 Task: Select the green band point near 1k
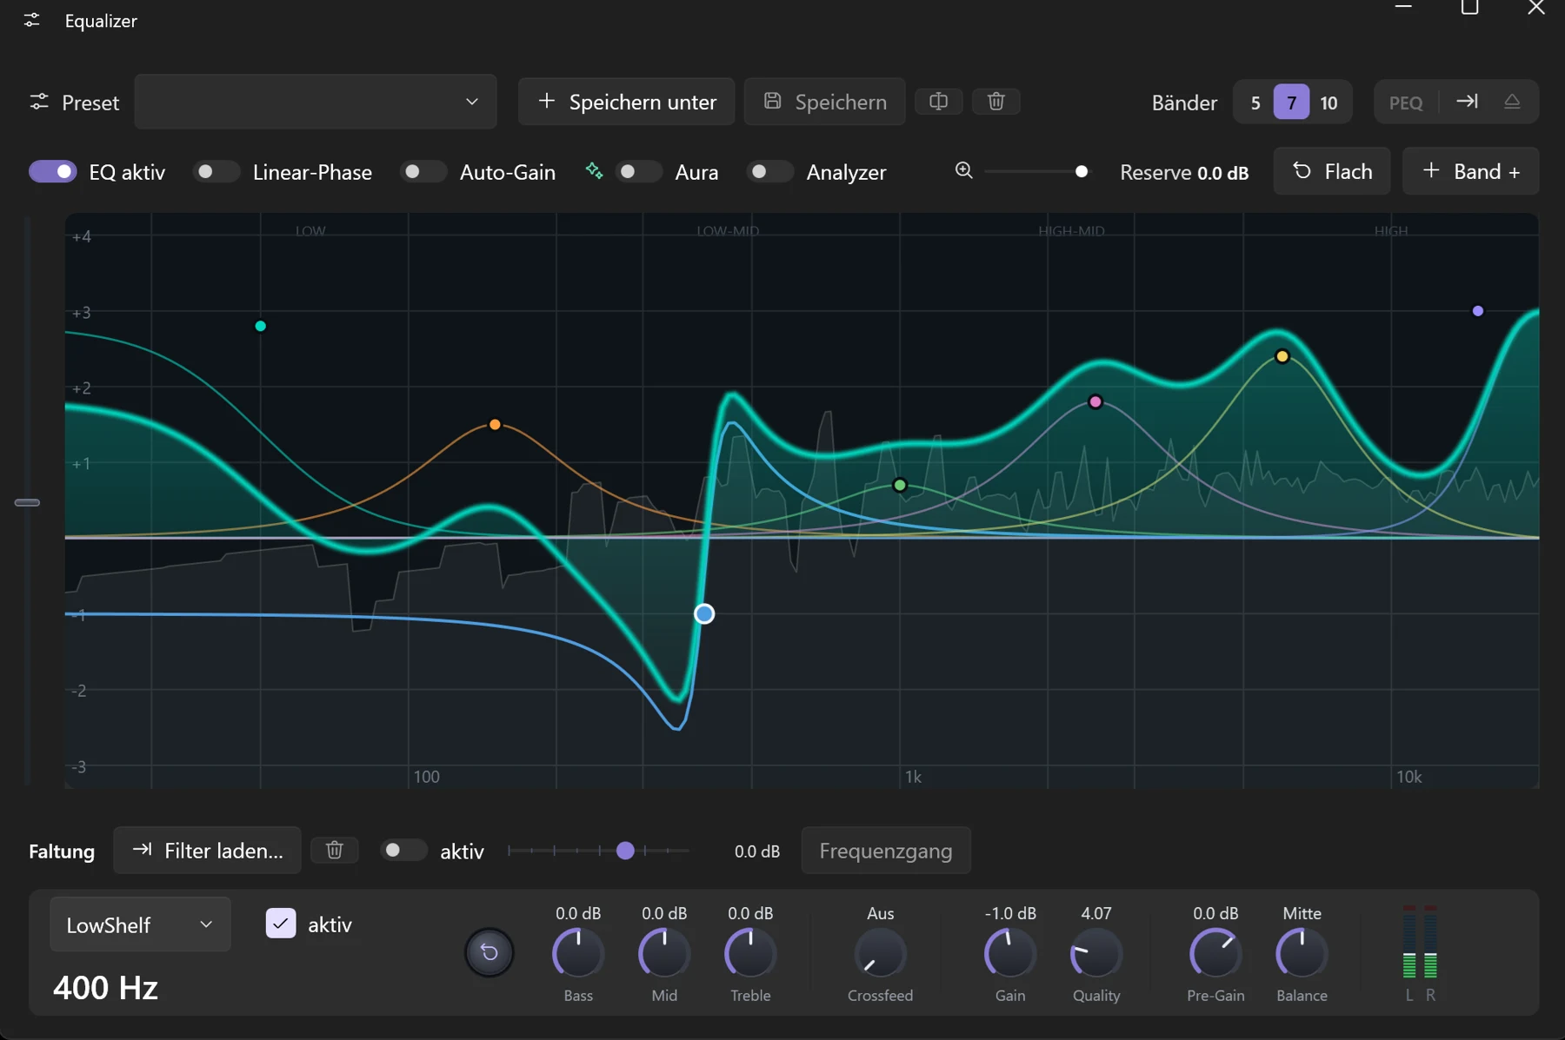click(x=900, y=485)
